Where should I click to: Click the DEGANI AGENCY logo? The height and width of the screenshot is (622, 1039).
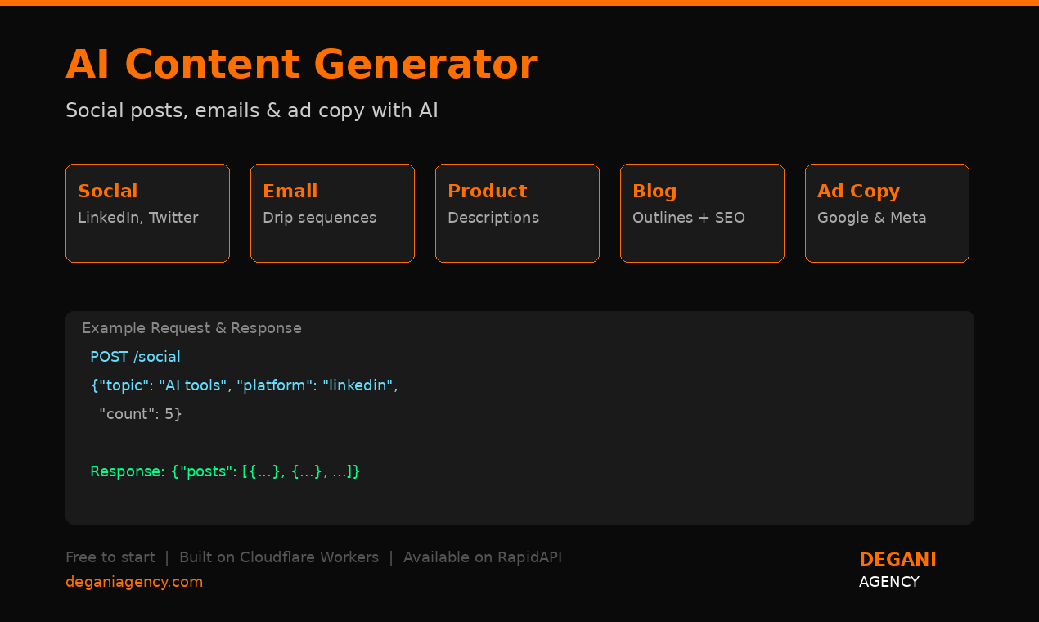point(897,569)
